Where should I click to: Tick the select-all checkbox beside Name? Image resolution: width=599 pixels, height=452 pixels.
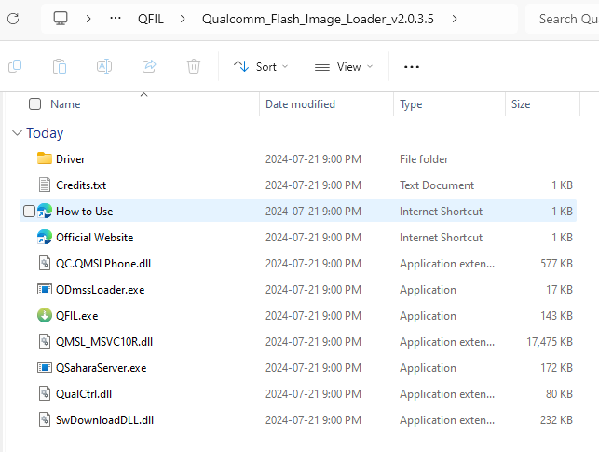tap(34, 104)
